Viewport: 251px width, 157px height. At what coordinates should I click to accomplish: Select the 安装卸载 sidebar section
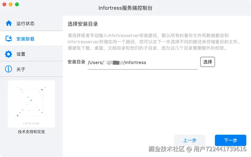[x=31, y=39]
